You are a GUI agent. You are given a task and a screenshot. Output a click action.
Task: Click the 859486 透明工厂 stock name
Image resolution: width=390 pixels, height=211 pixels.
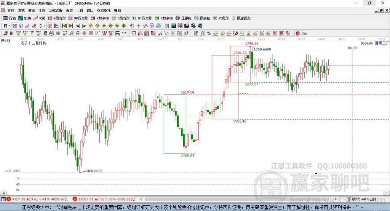coord(375,43)
